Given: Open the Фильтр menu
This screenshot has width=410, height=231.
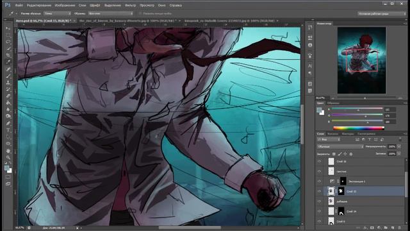Looking at the screenshot, I should pyautogui.click(x=130, y=5).
